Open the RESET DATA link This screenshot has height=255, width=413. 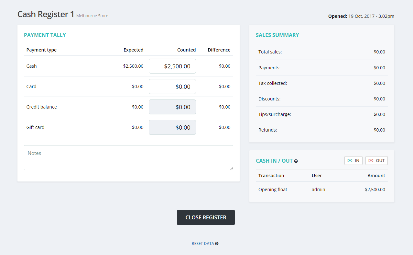(202, 243)
